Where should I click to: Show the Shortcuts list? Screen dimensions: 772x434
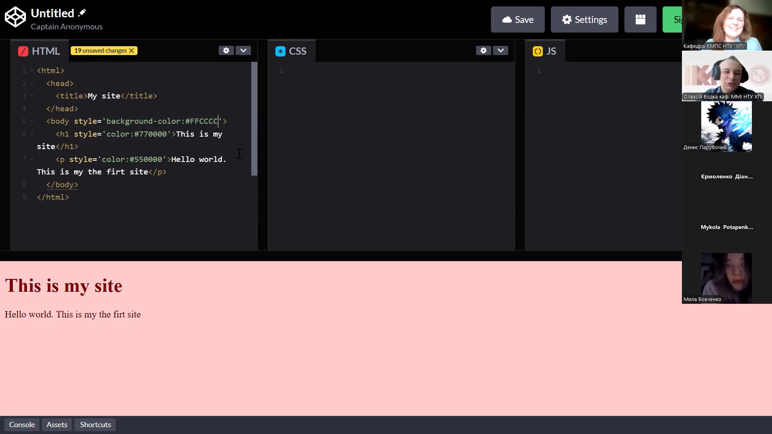(x=95, y=425)
